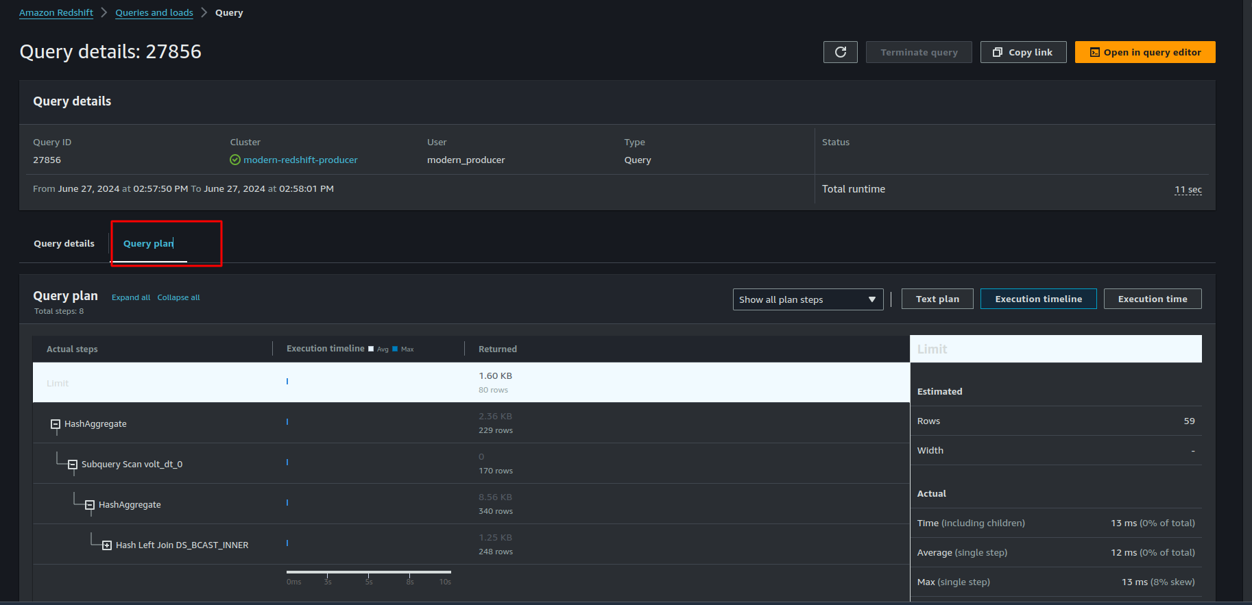1252x605 pixels.
Task: Go to the Amazon Redshift breadcrumb
Action: 56,13
